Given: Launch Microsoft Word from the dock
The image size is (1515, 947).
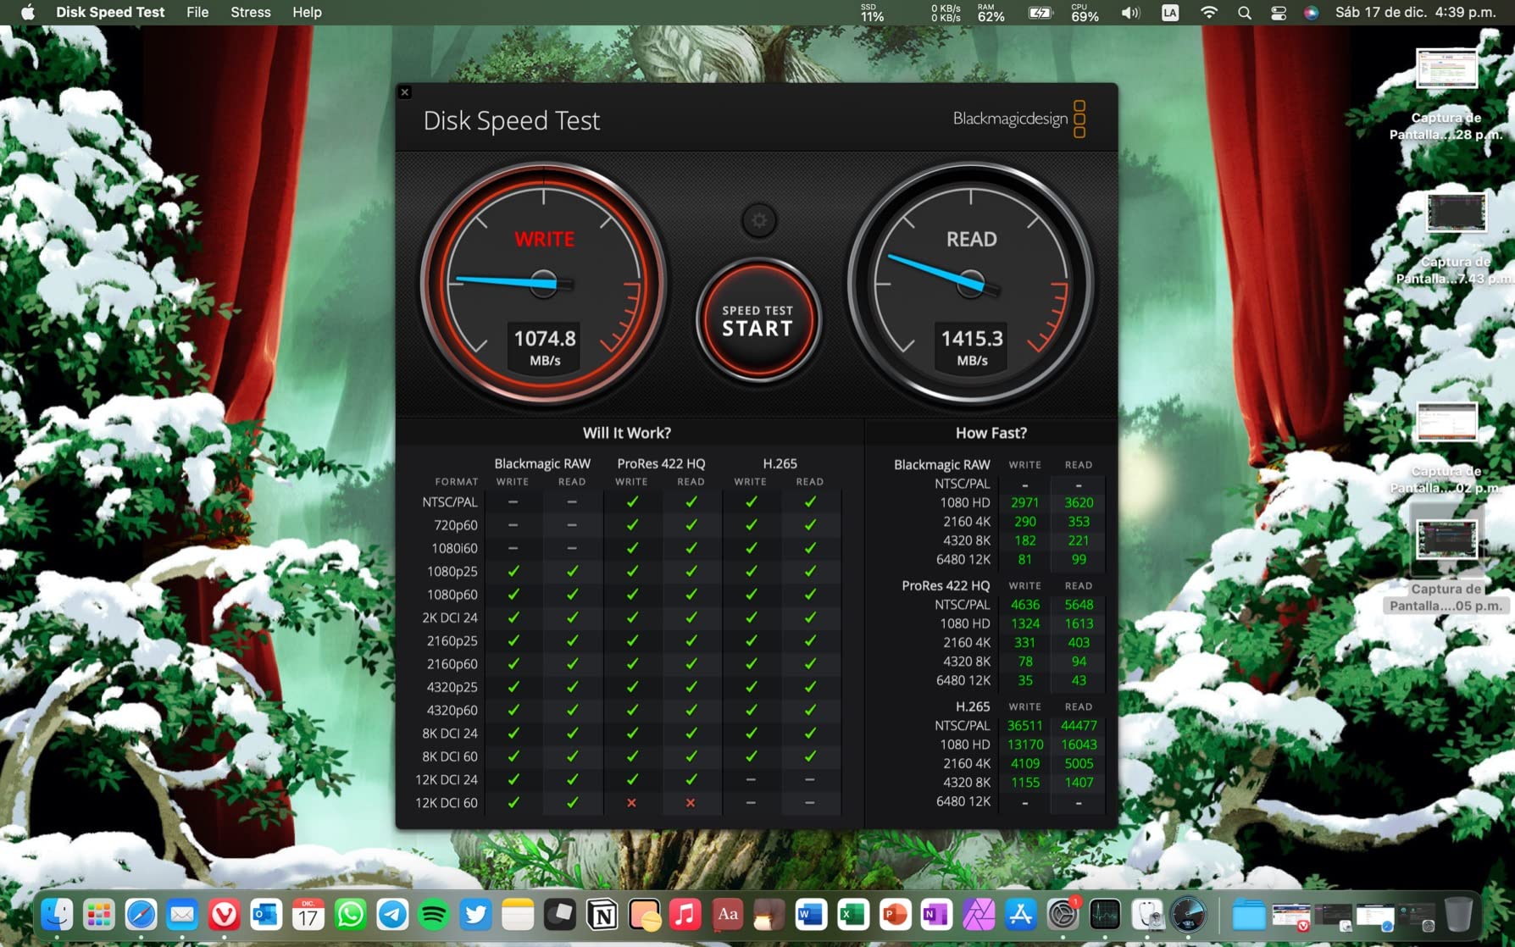Looking at the screenshot, I should pos(811,915).
